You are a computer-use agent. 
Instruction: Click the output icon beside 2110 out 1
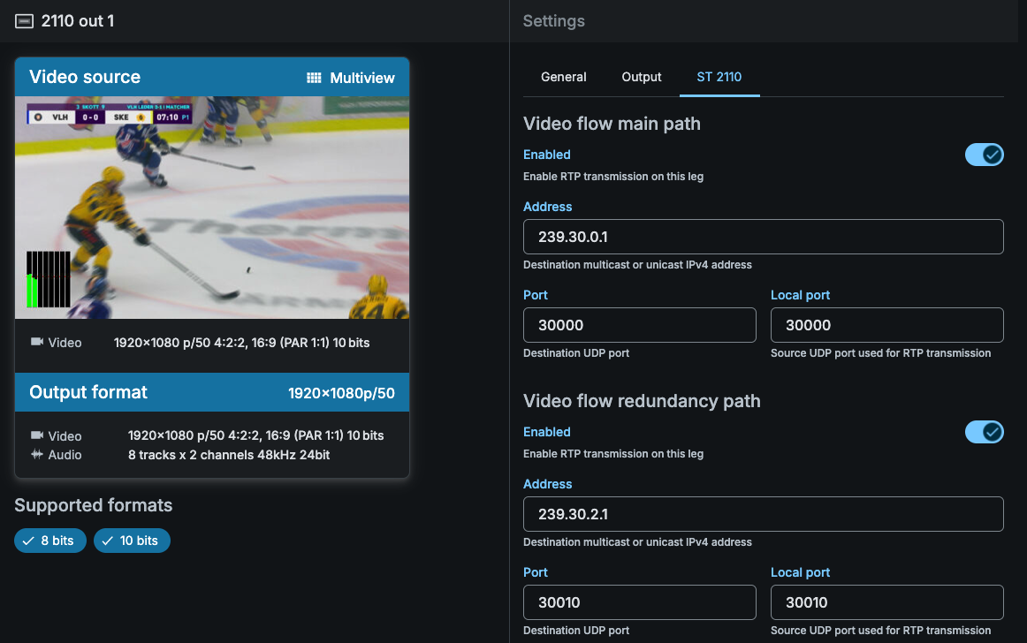[x=24, y=21]
